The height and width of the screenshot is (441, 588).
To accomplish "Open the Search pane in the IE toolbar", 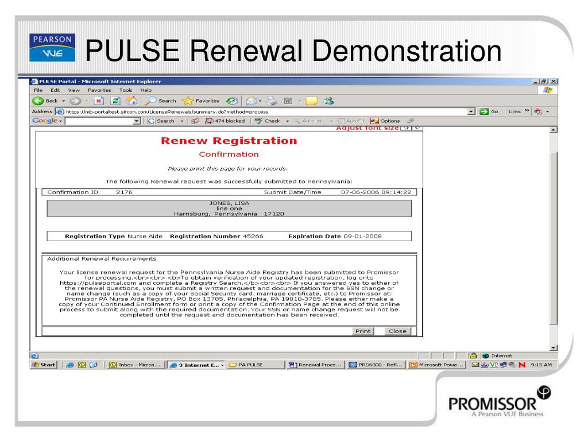I will click(161, 100).
